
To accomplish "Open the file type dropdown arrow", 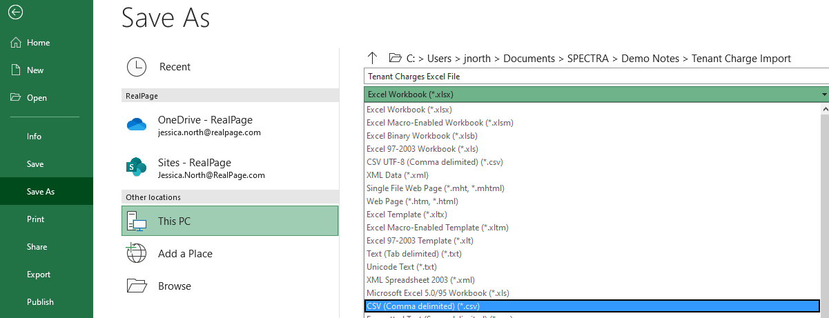I will click(824, 95).
